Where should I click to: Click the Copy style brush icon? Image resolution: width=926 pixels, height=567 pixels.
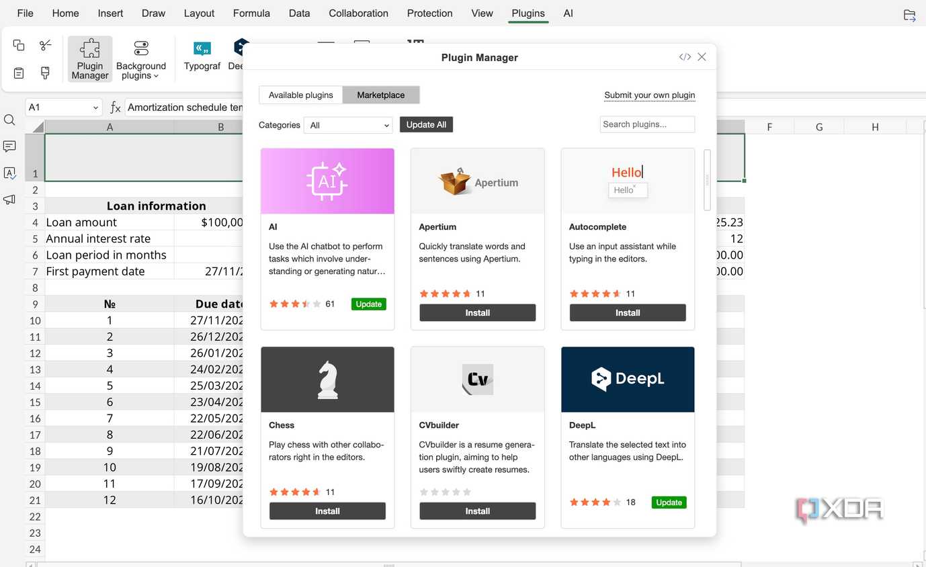click(x=45, y=73)
